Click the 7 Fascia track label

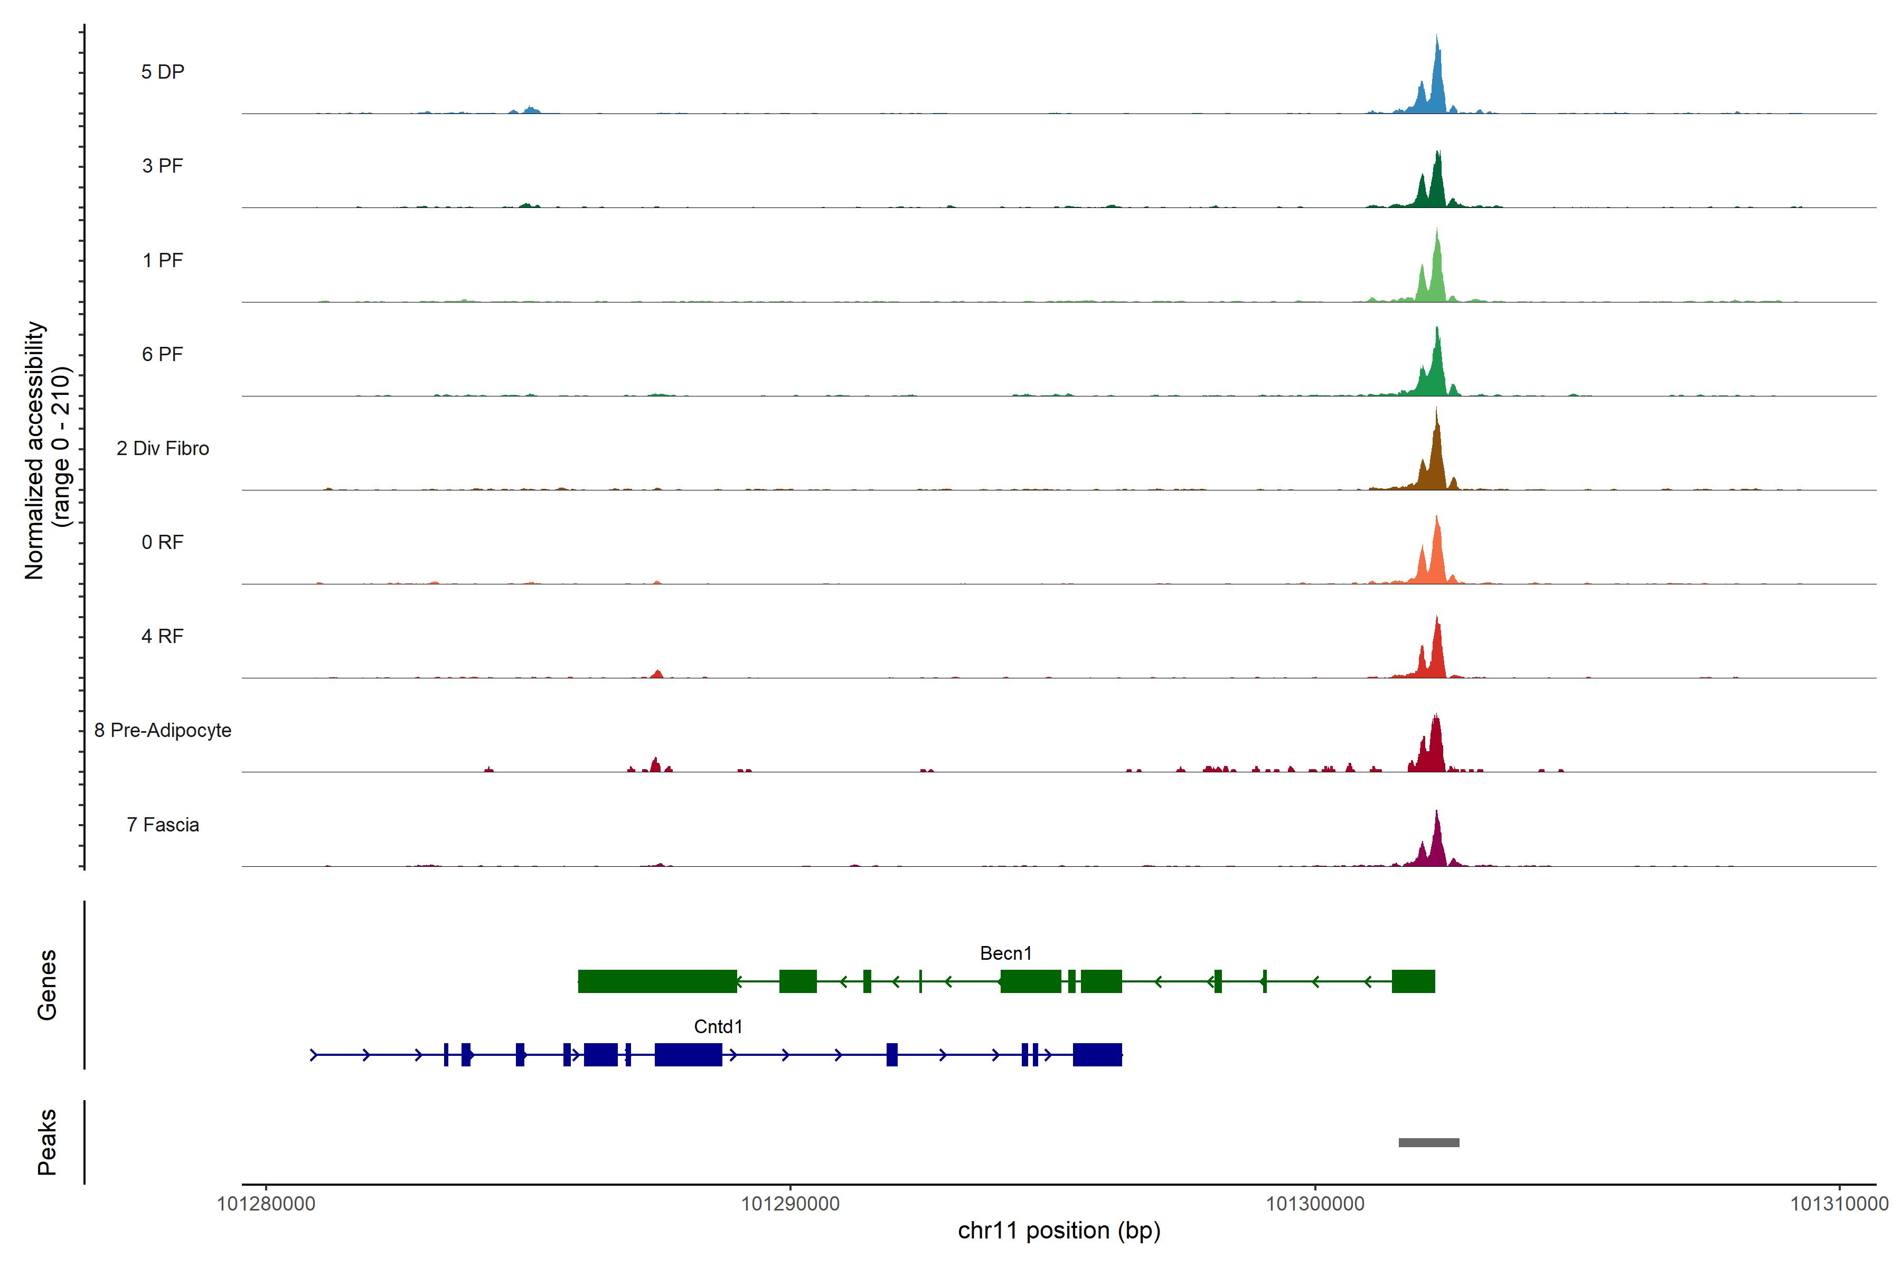click(x=163, y=824)
